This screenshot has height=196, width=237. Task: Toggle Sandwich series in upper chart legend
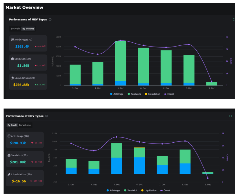pyautogui.click(x=134, y=94)
